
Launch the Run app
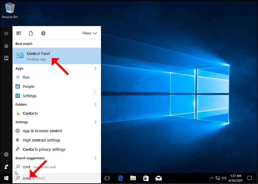coord(57,77)
